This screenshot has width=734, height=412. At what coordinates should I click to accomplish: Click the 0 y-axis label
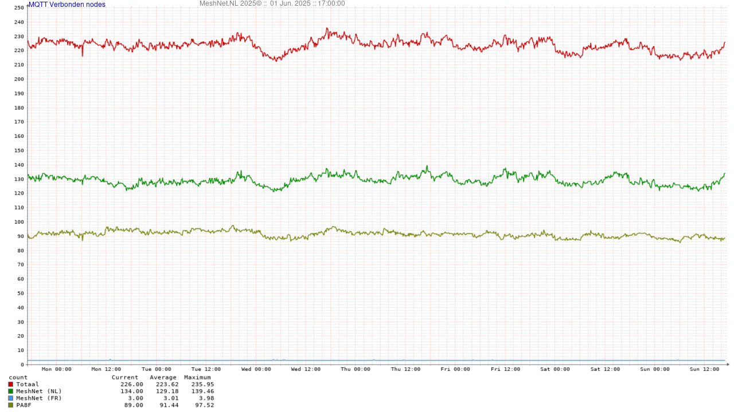click(22, 365)
